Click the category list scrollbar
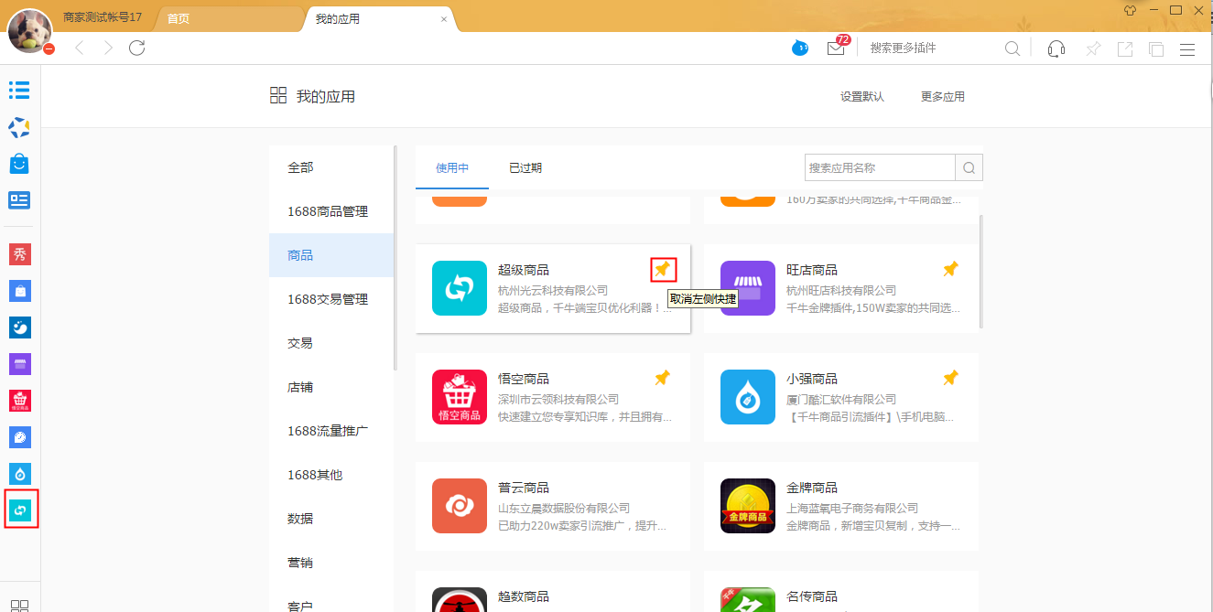The image size is (1213, 612). tap(395, 258)
